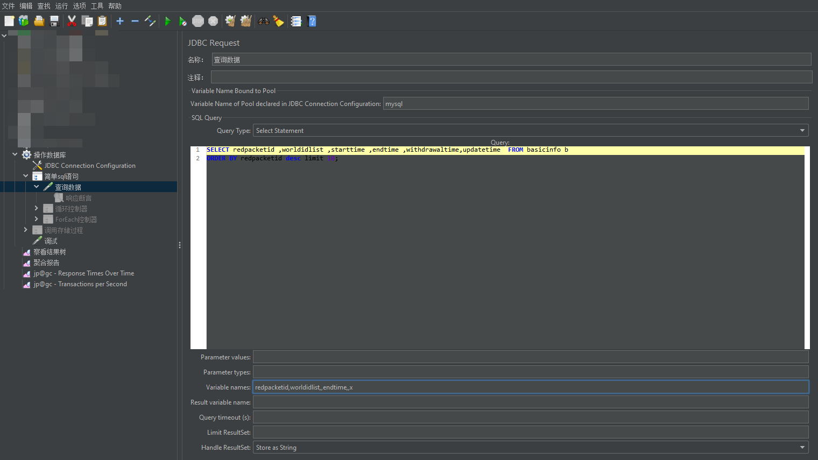Open the Templates icon in toolbar
This screenshot has width=818, height=460.
click(24, 21)
